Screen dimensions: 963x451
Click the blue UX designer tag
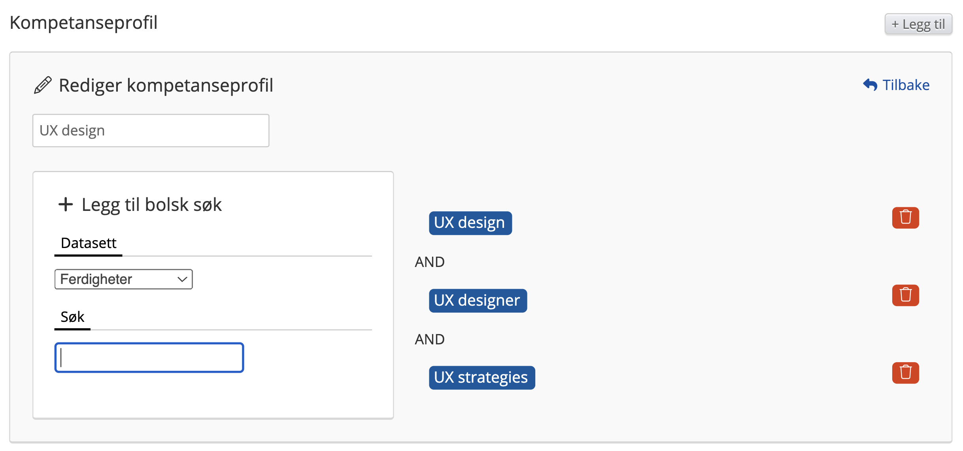tap(478, 301)
